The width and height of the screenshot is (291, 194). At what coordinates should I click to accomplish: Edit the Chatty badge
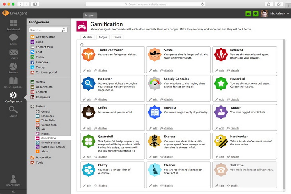(x=87, y=186)
